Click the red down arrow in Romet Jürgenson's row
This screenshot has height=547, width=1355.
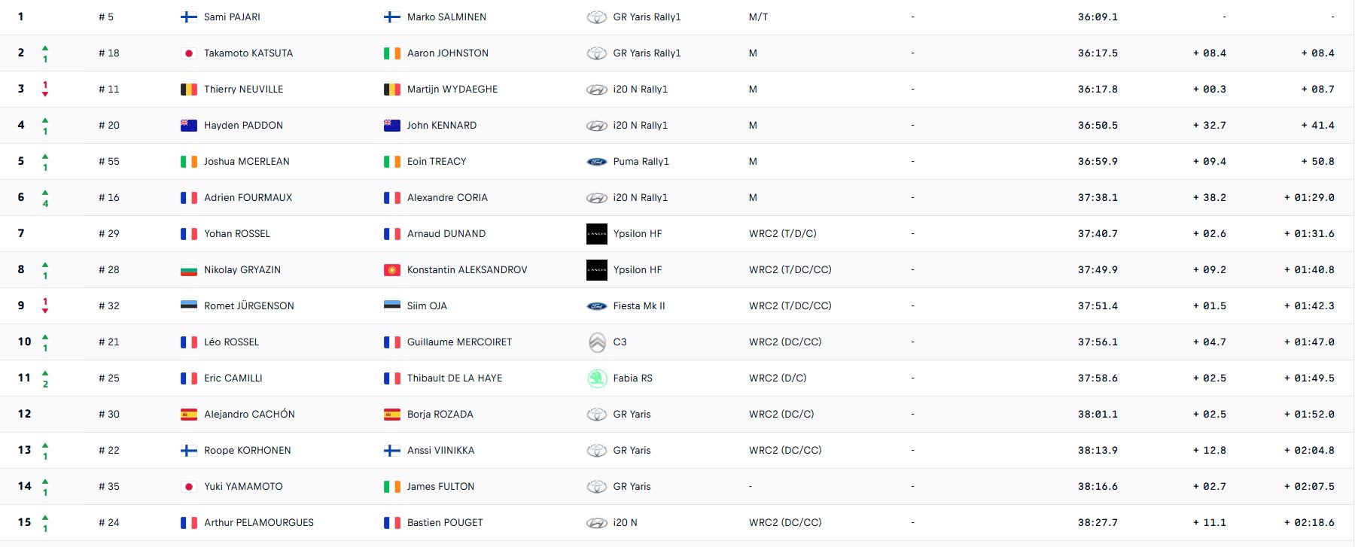(x=45, y=311)
